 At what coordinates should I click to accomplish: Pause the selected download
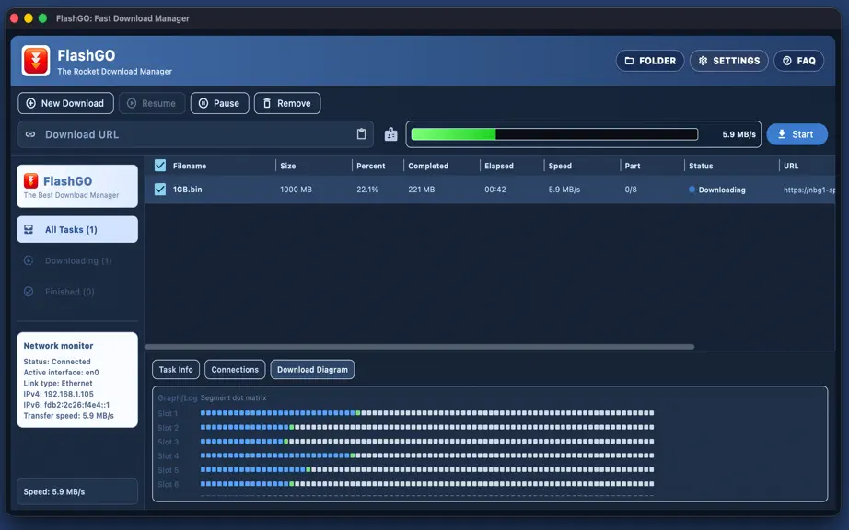coord(220,103)
